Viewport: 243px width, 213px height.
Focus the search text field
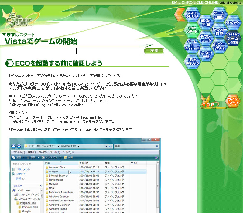click(108, 51)
